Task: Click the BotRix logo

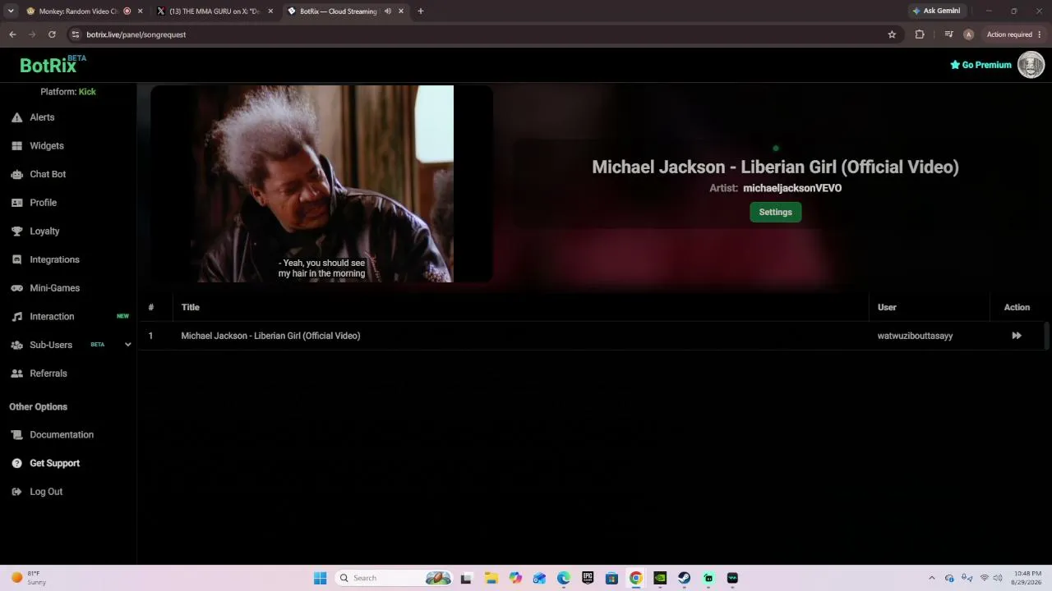Action: tap(53, 65)
